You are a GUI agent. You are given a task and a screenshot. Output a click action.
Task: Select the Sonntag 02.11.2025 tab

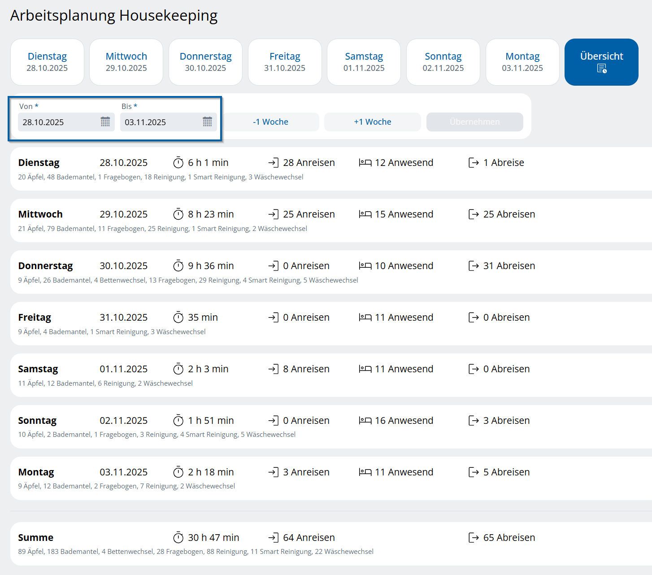[x=443, y=62]
